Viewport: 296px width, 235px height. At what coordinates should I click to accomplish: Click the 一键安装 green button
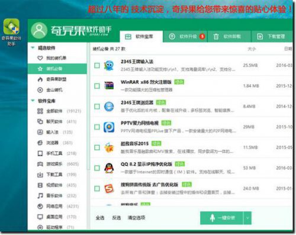222,218
